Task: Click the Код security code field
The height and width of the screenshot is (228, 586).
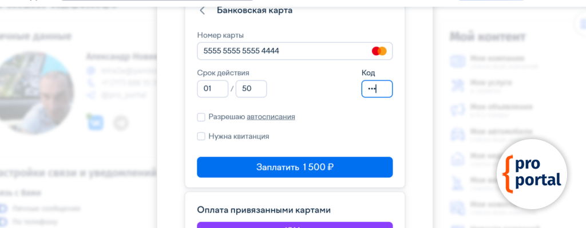Action: 377,89
